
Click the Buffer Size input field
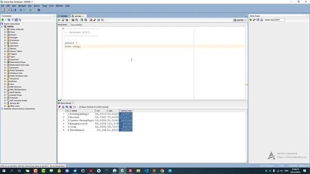tap(279, 20)
